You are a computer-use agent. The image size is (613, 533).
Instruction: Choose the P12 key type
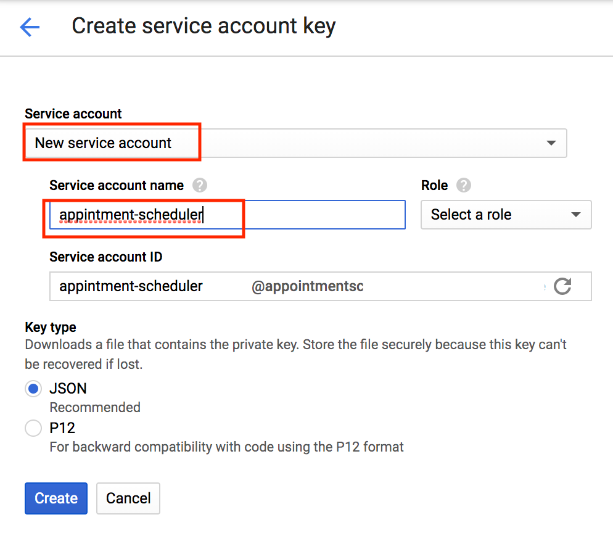(33, 428)
